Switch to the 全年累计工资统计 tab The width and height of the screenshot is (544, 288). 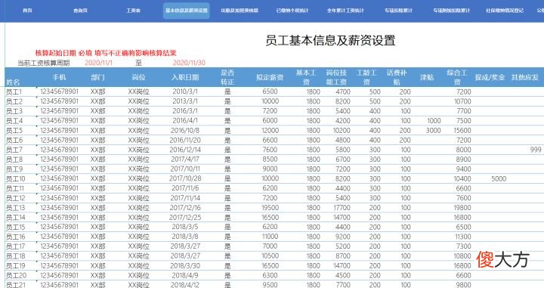(345, 11)
